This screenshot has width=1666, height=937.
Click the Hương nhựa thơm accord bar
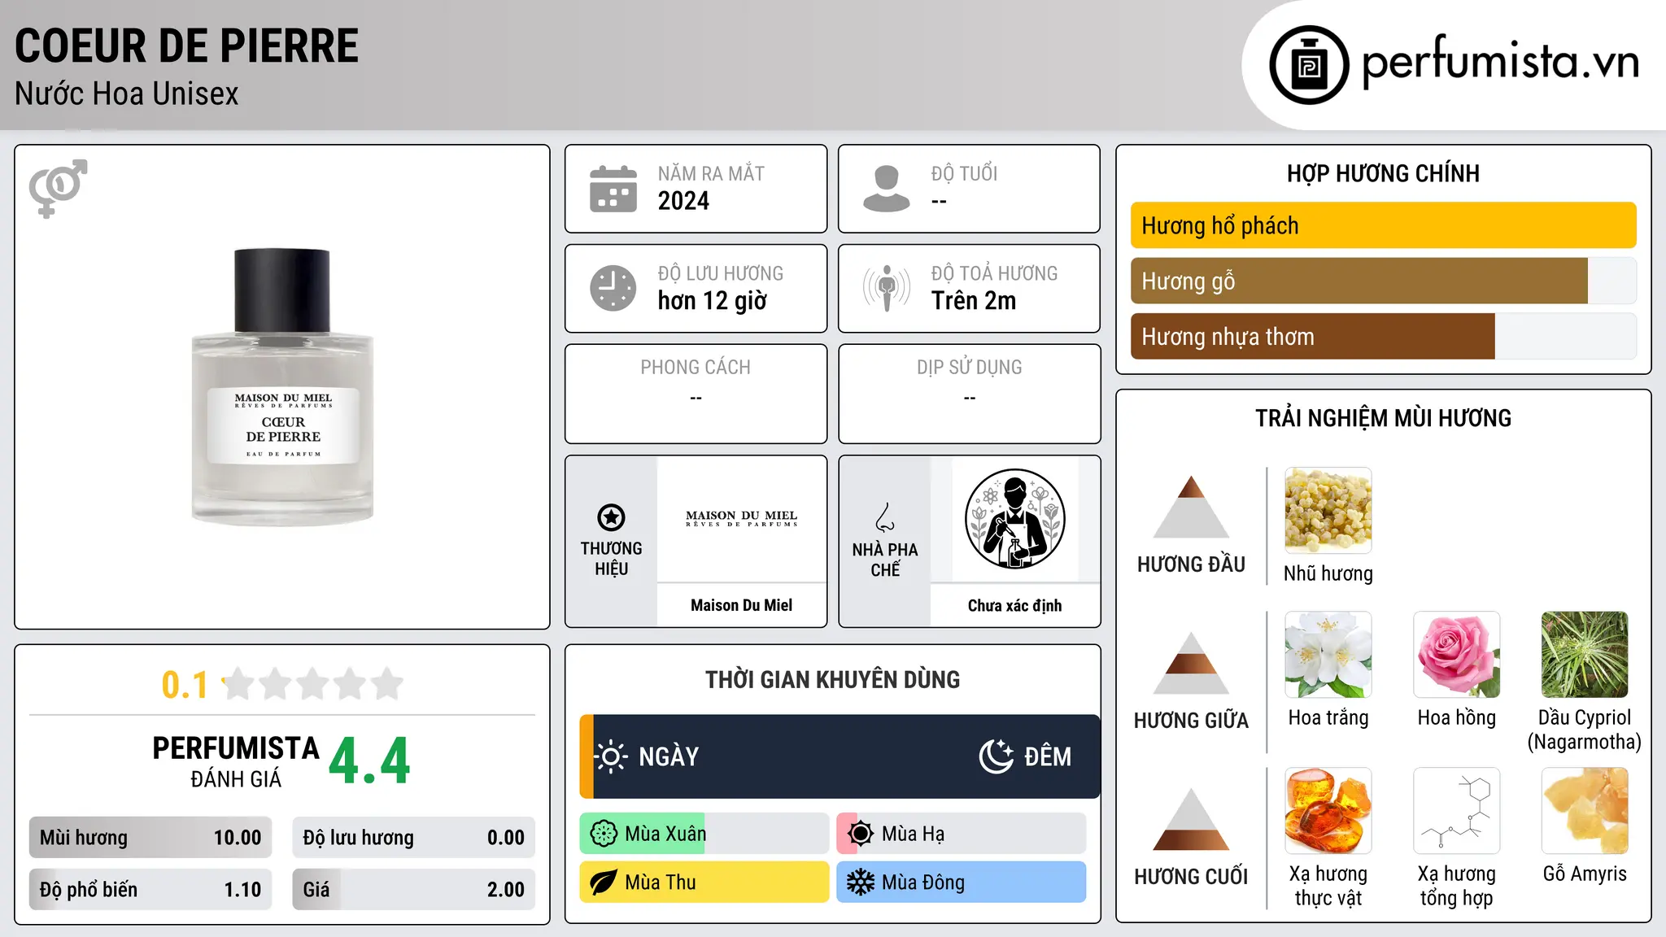click(x=1383, y=336)
